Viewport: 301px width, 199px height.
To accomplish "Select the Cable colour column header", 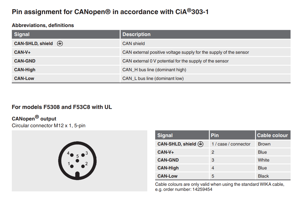I will tap(272, 135).
